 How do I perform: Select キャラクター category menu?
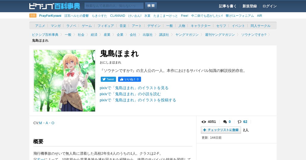[x=201, y=26]
